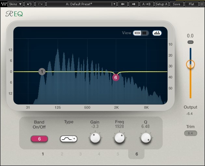Select the multi-band view mode icon
The image size is (205, 166).
(144, 33)
